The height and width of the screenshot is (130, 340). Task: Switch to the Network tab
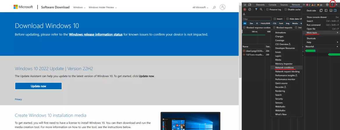pos(296,5)
